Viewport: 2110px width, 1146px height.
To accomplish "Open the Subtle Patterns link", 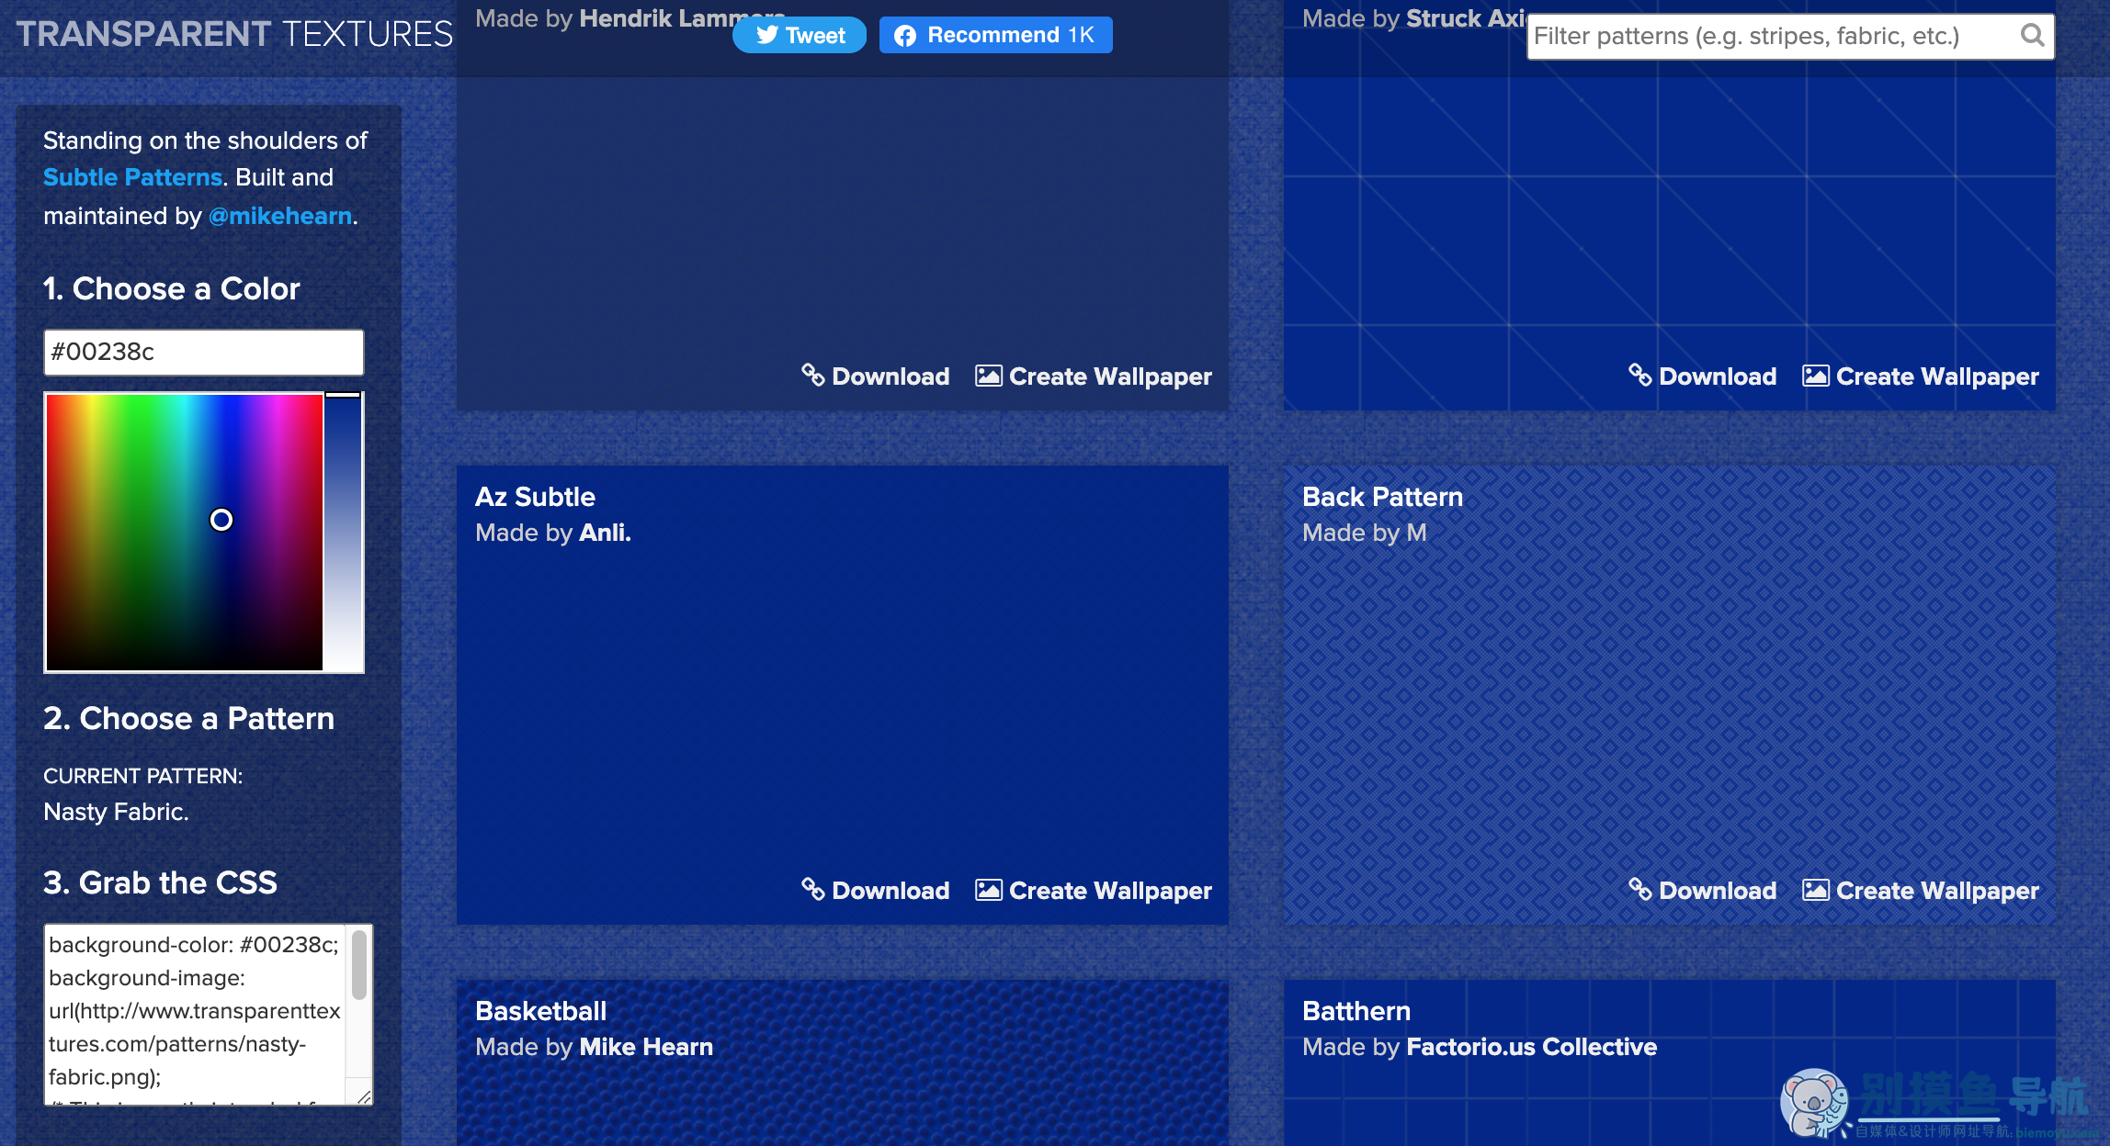I will pyautogui.click(x=132, y=177).
